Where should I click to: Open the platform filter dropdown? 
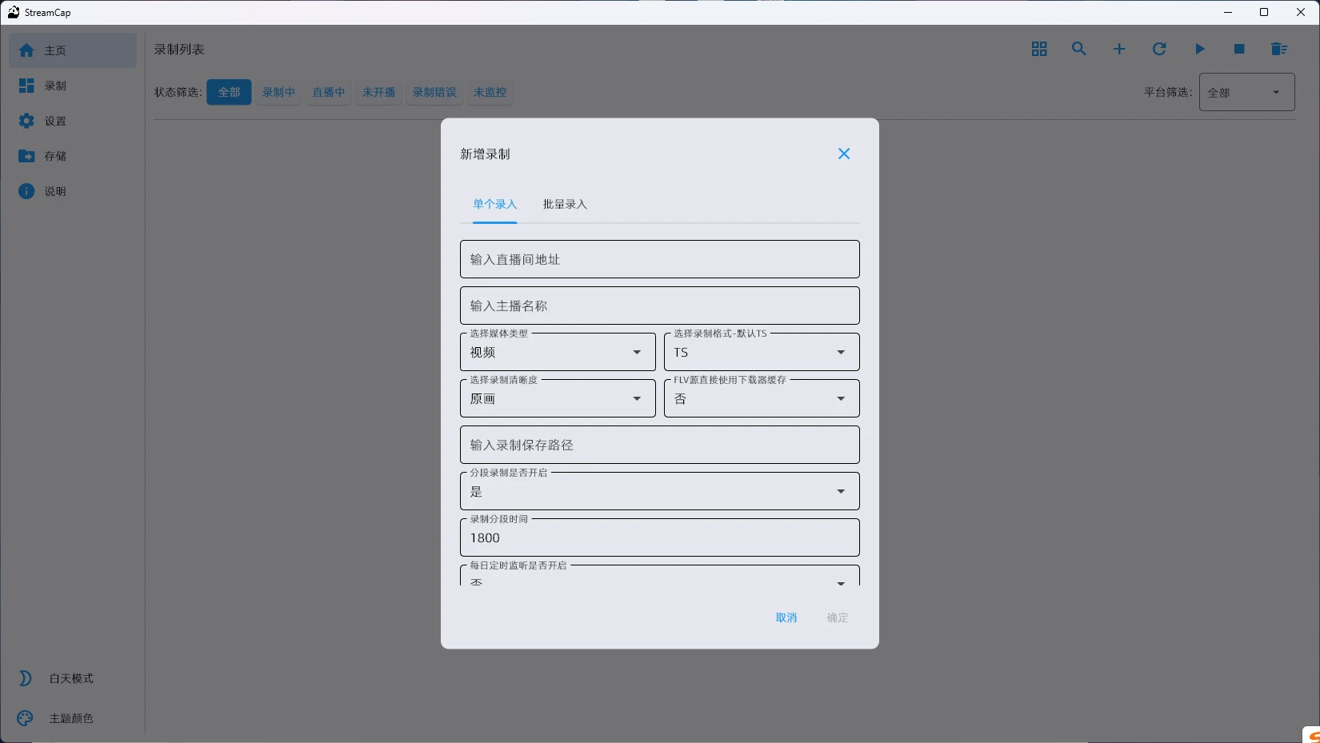point(1246,92)
